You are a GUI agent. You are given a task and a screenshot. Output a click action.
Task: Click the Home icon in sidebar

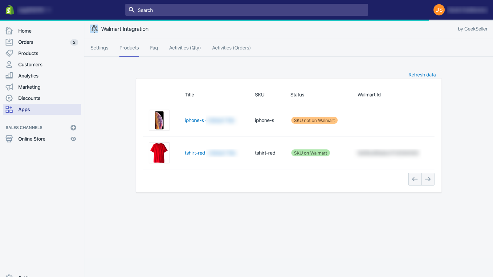click(x=9, y=31)
